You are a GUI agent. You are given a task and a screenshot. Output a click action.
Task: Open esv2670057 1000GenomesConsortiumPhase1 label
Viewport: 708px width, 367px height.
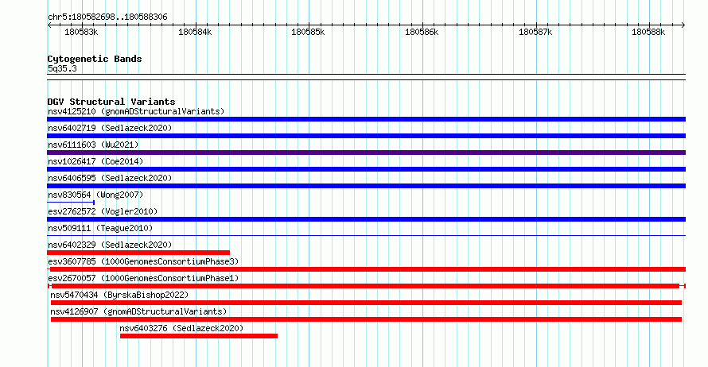click(x=143, y=278)
